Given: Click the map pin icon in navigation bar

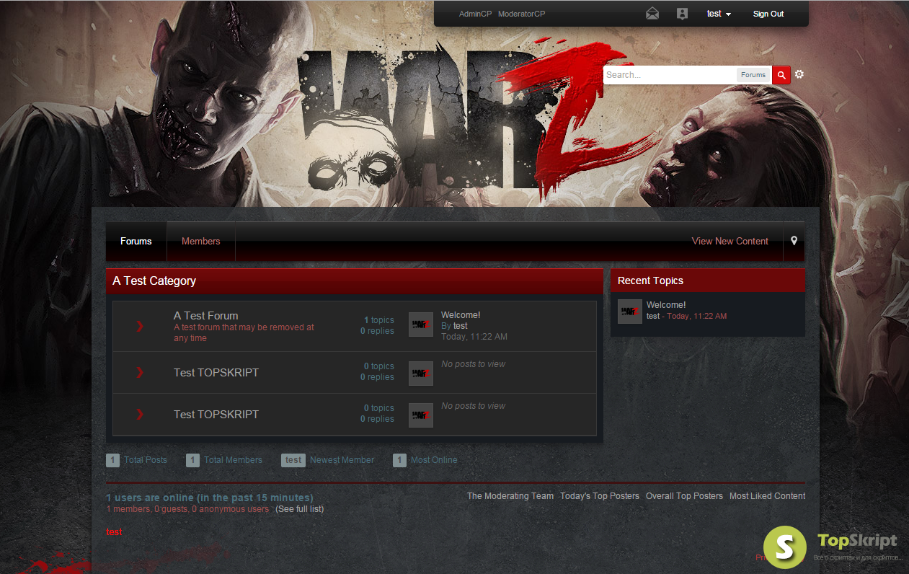Looking at the screenshot, I should click(794, 241).
